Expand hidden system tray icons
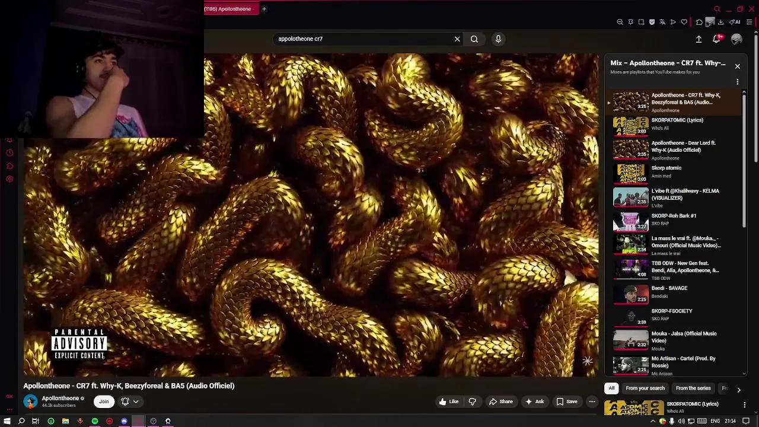The width and height of the screenshot is (759, 427). click(653, 421)
